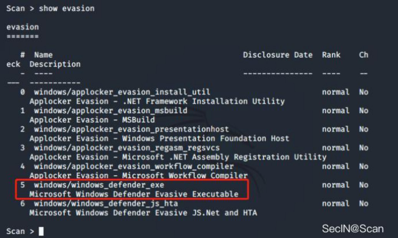Screen dimensions: 398x238
Task: Select windows/applocker_evasion_install_util module name
Action: [x=122, y=92]
